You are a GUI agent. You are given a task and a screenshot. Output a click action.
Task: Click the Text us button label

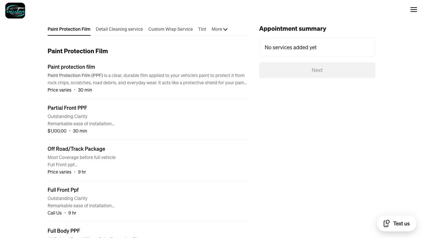[x=401, y=223]
